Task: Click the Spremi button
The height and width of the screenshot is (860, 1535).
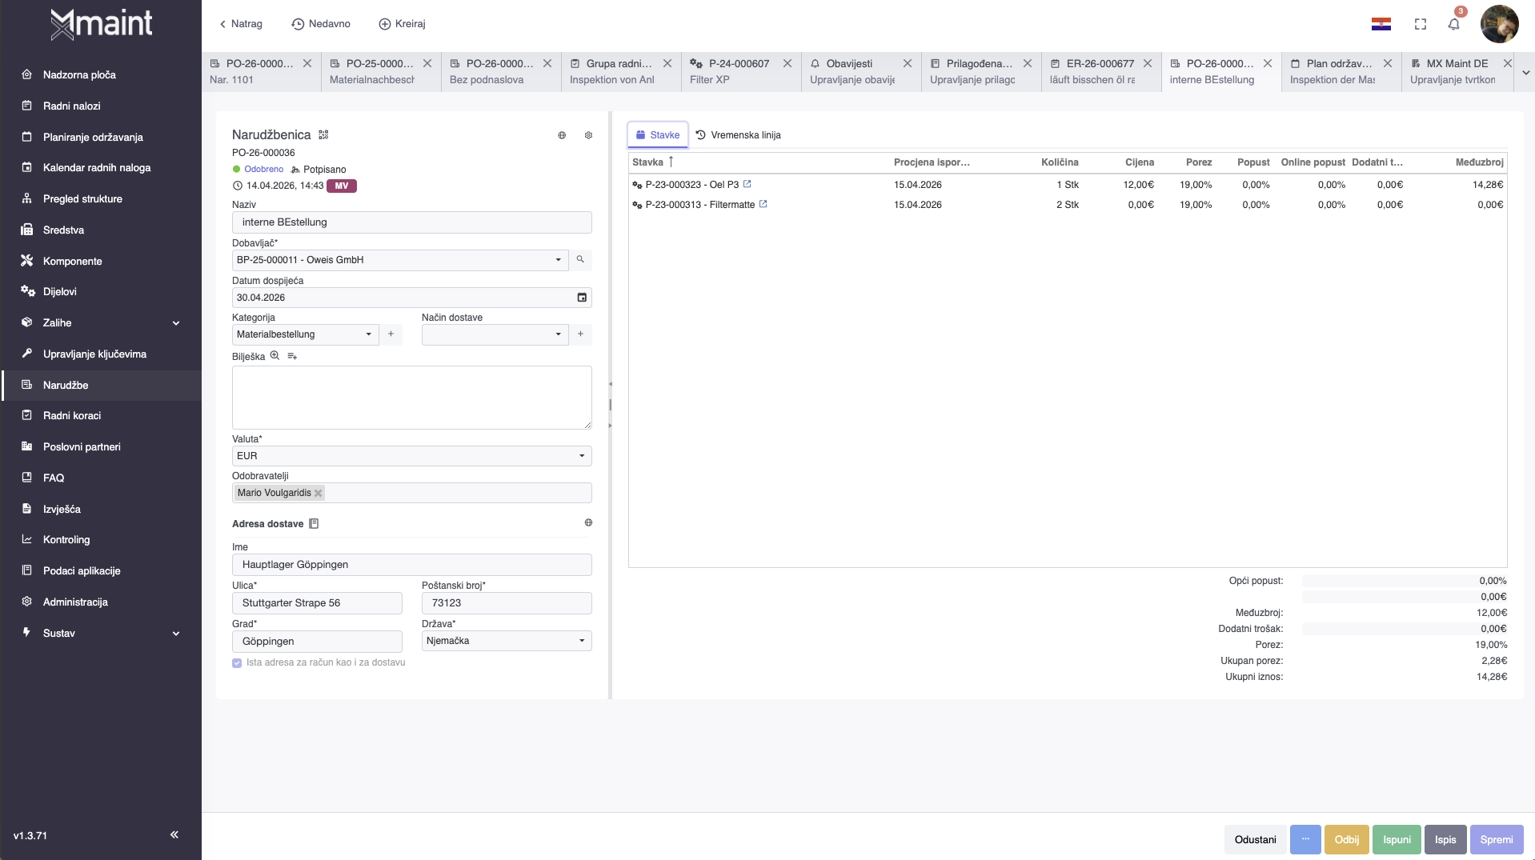Action: [1496, 839]
